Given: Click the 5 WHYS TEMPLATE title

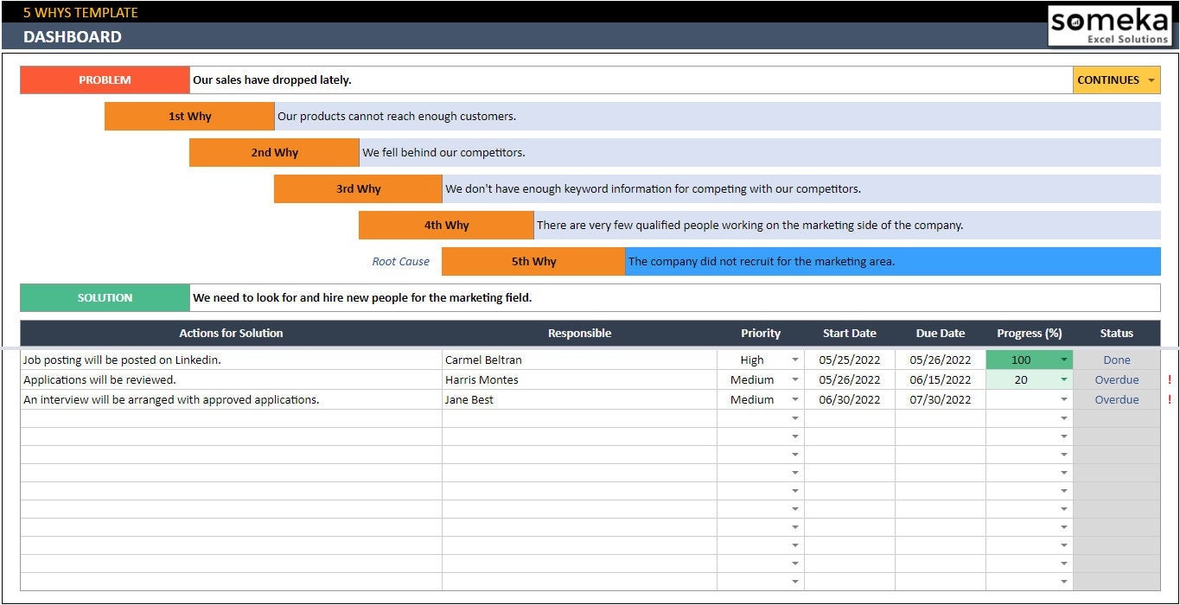Looking at the screenshot, I should [79, 12].
